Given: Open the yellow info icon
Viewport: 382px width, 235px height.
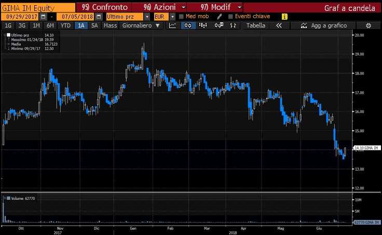Looking at the screenshot, I should click(x=284, y=17).
